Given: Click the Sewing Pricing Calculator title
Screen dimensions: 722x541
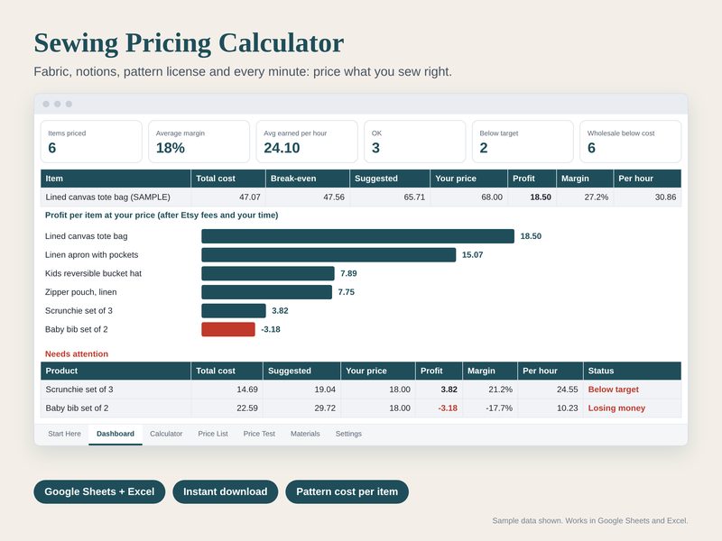Looking at the screenshot, I should [189, 43].
